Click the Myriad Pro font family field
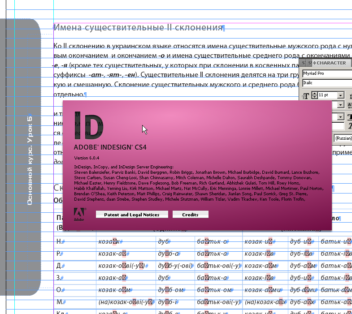Screen dimensions: 352x314 coord(327,73)
